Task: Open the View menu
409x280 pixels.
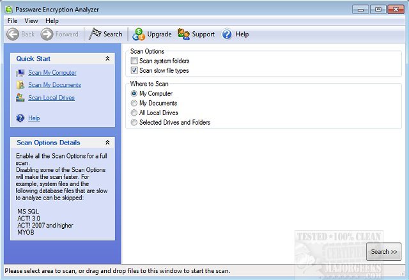Action: [x=31, y=21]
